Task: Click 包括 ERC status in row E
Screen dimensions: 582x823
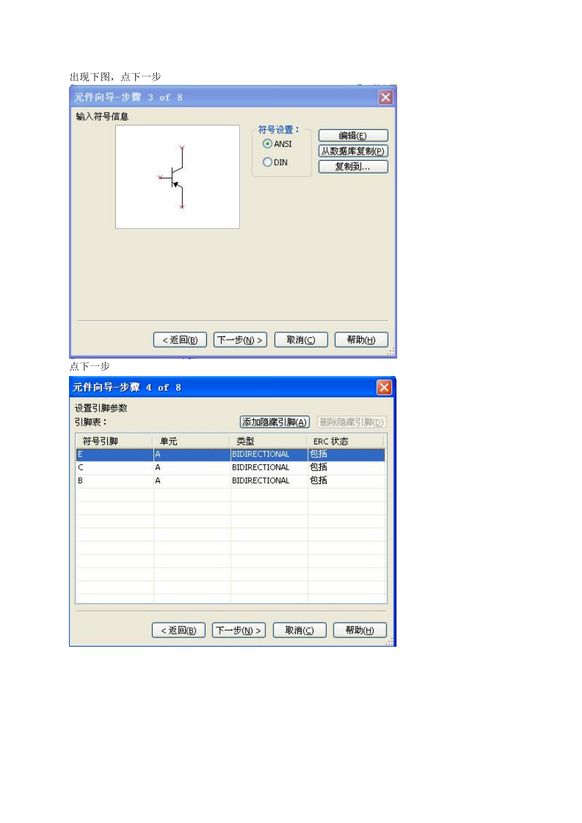Action: tap(346, 454)
